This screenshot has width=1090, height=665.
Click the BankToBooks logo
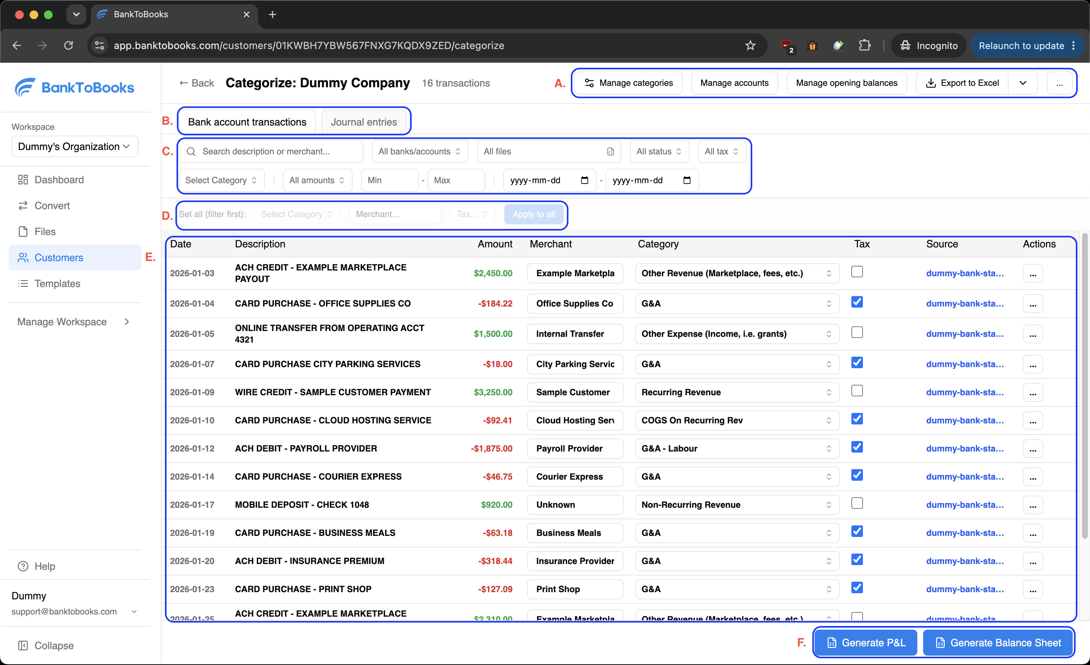(74, 88)
